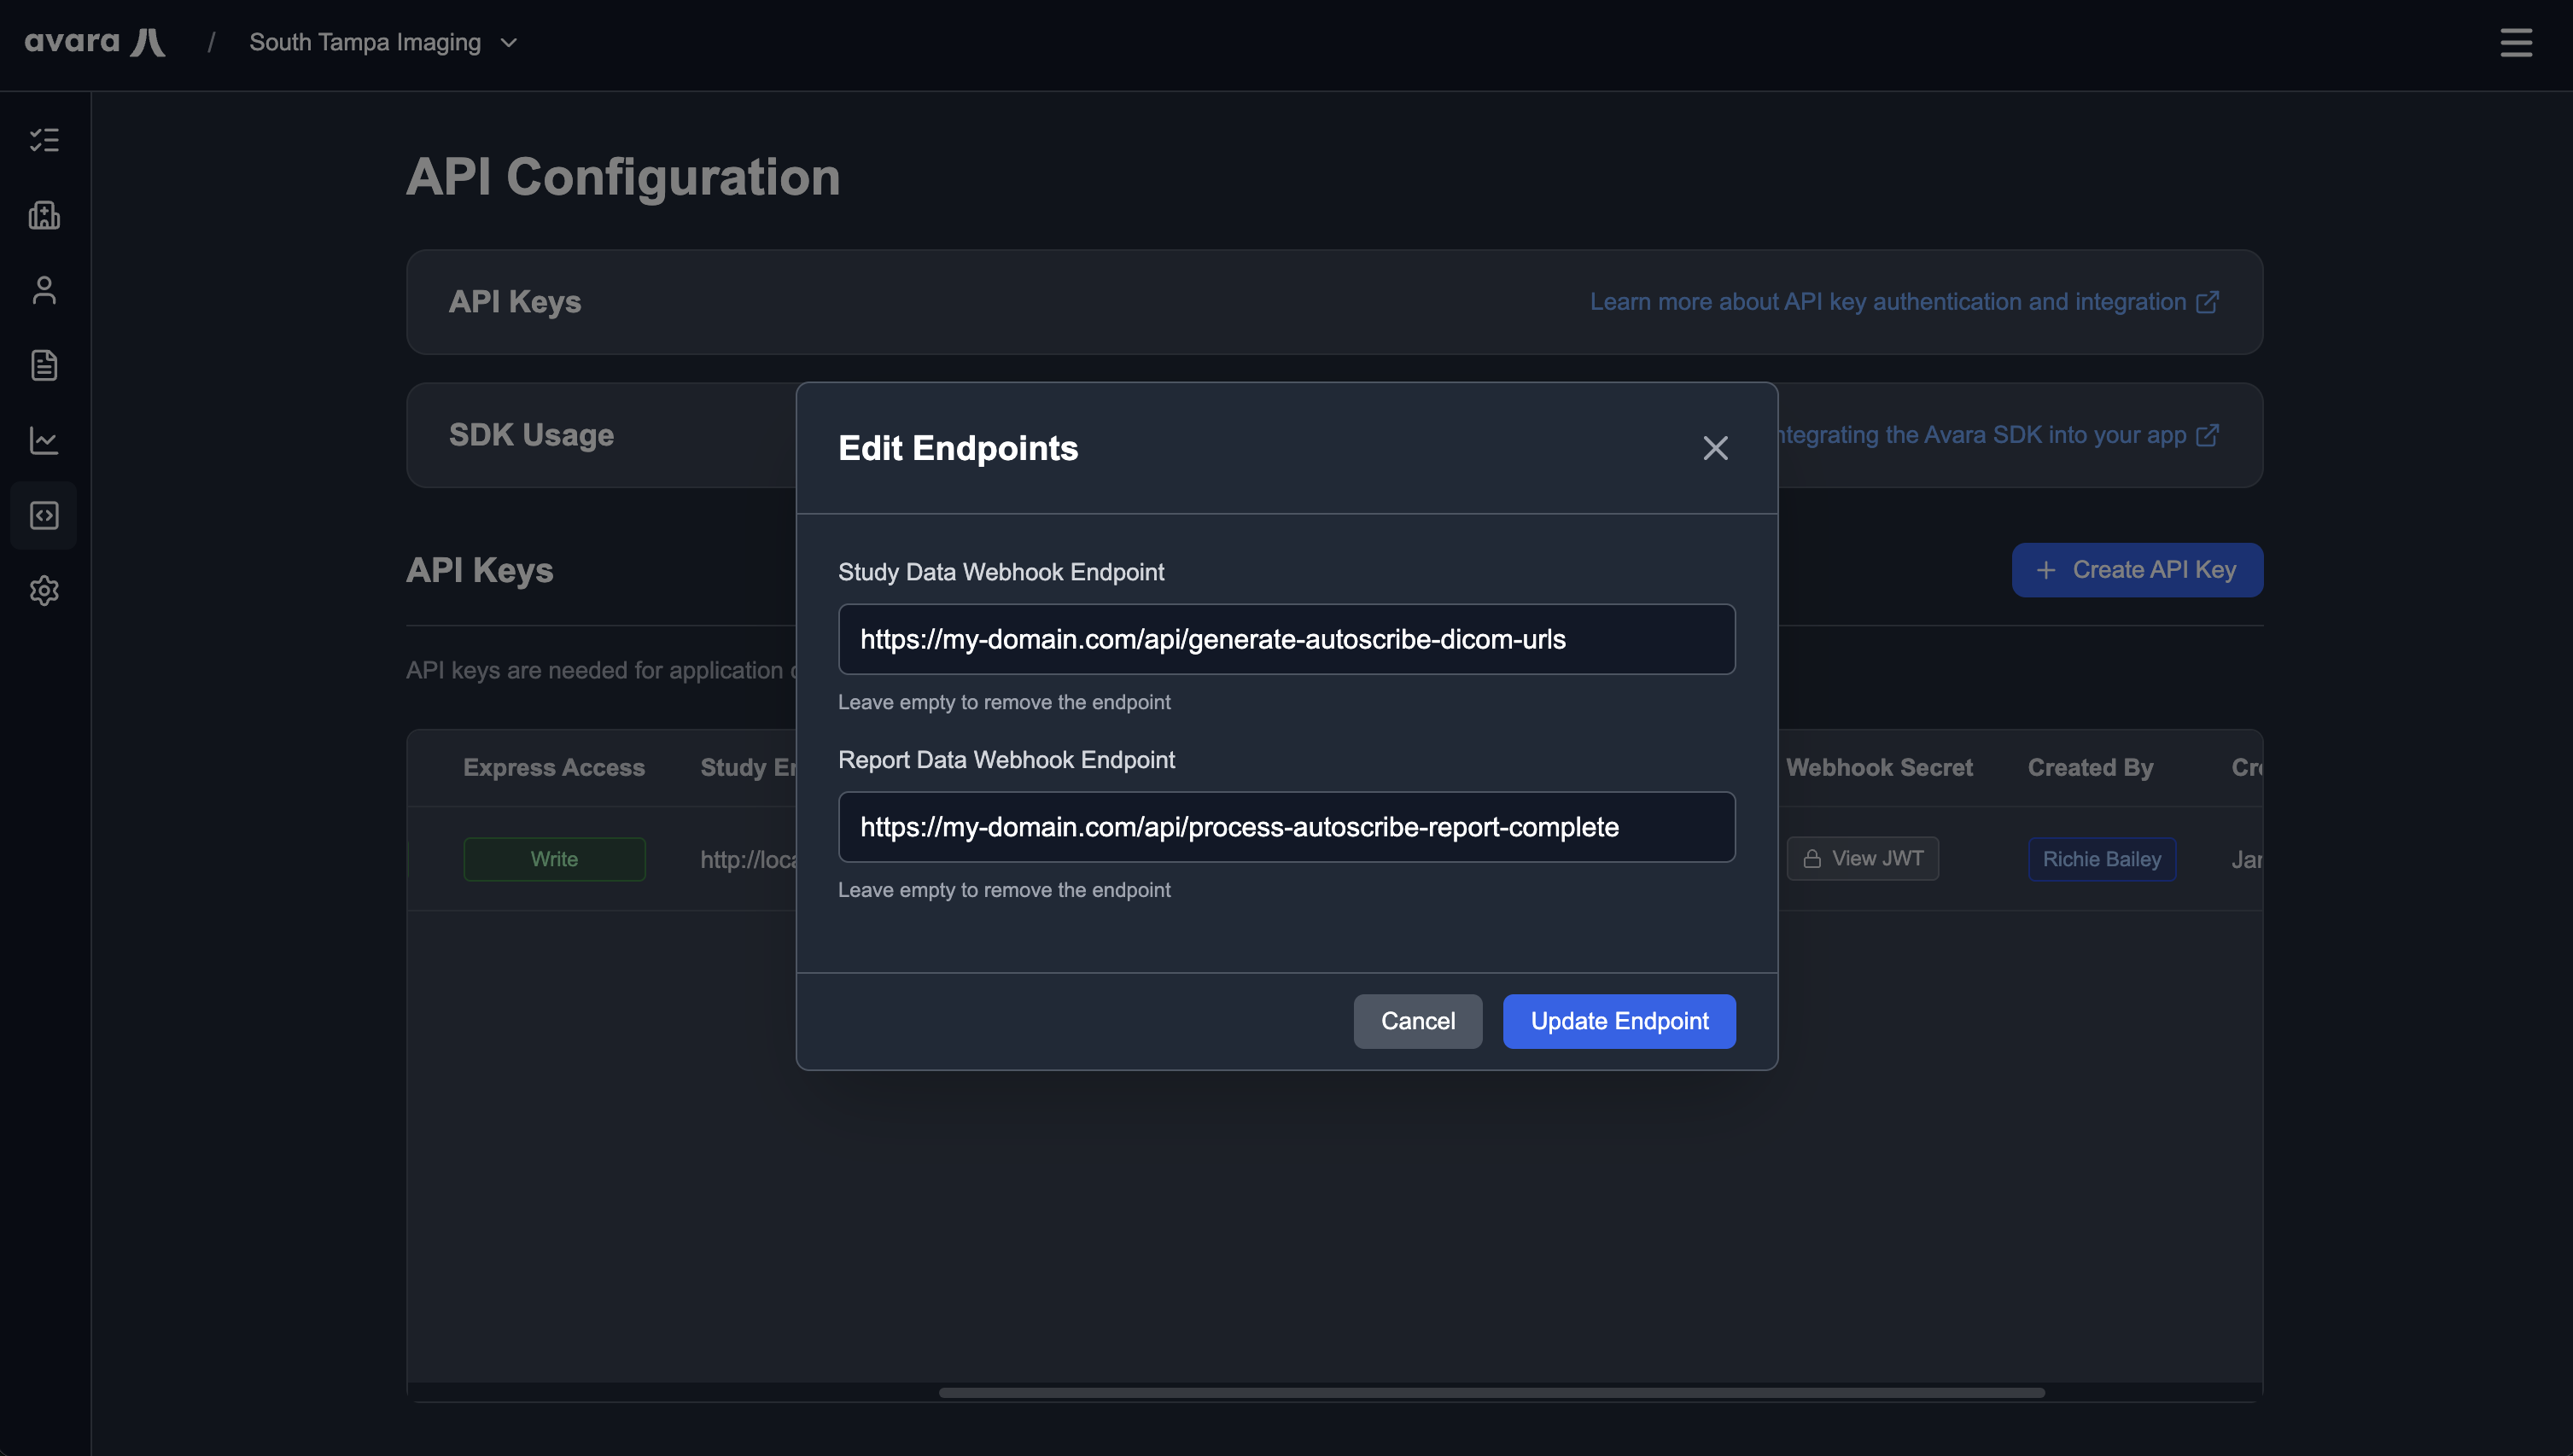
Task: Edit the Study Data Webhook Endpoint field
Action: [1286, 639]
